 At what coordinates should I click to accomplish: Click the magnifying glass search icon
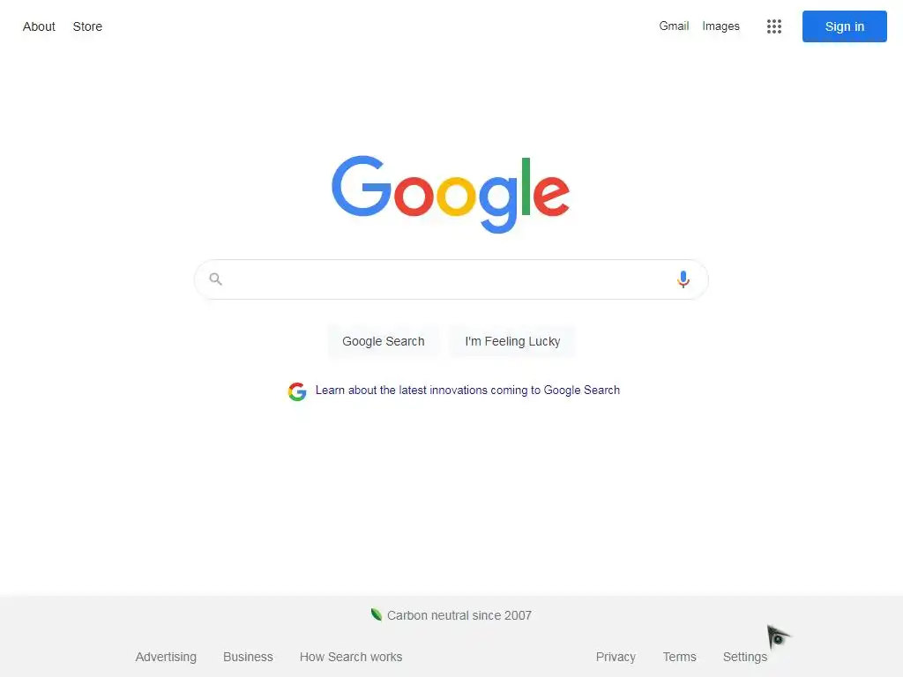pyautogui.click(x=215, y=279)
